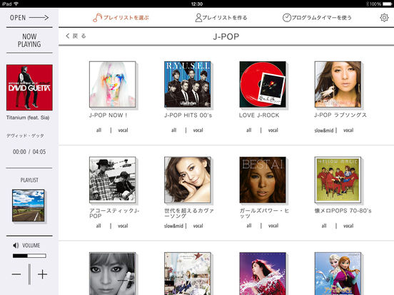Screen dimensions: 394x295
Task: Click the volume speaker icon
Action: tap(16, 245)
